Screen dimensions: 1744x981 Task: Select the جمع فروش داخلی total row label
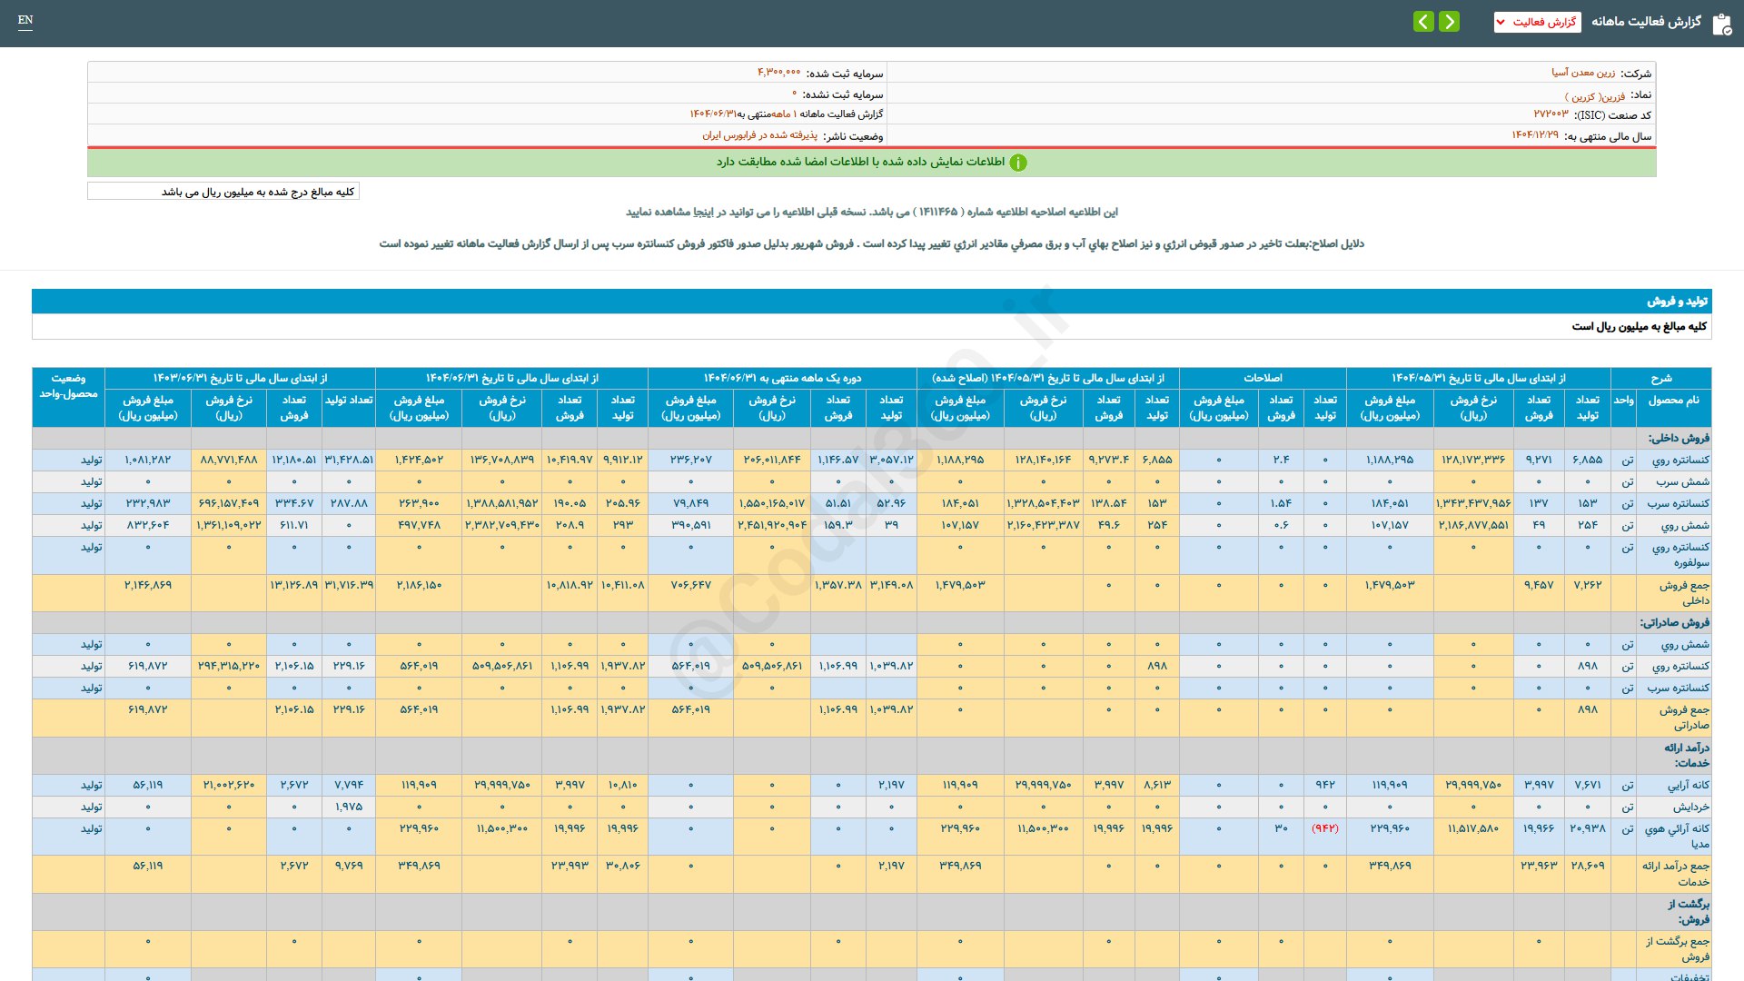pos(1683,592)
